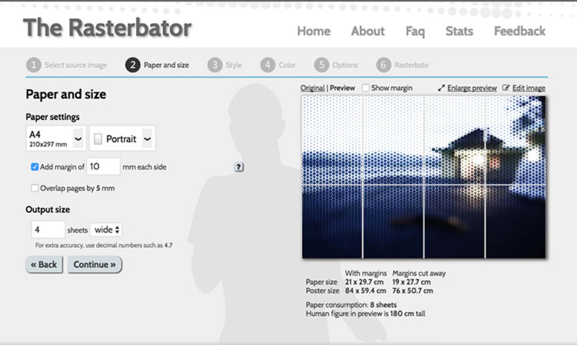
Task: Click step 2 circle icon
Action: click(x=133, y=65)
